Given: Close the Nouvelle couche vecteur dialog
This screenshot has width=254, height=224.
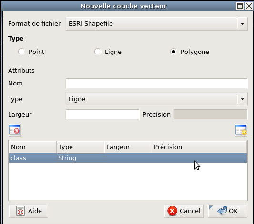Looking at the screenshot, I should [249, 6].
